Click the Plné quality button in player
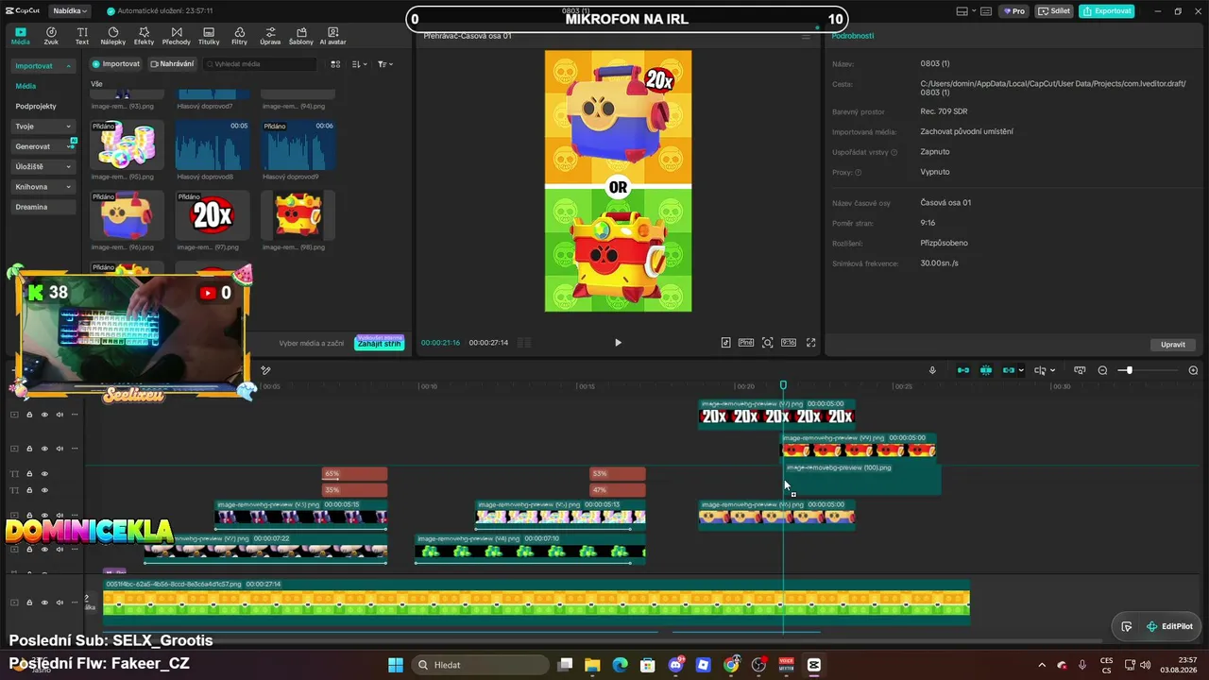The width and height of the screenshot is (1209, 680). tap(745, 343)
